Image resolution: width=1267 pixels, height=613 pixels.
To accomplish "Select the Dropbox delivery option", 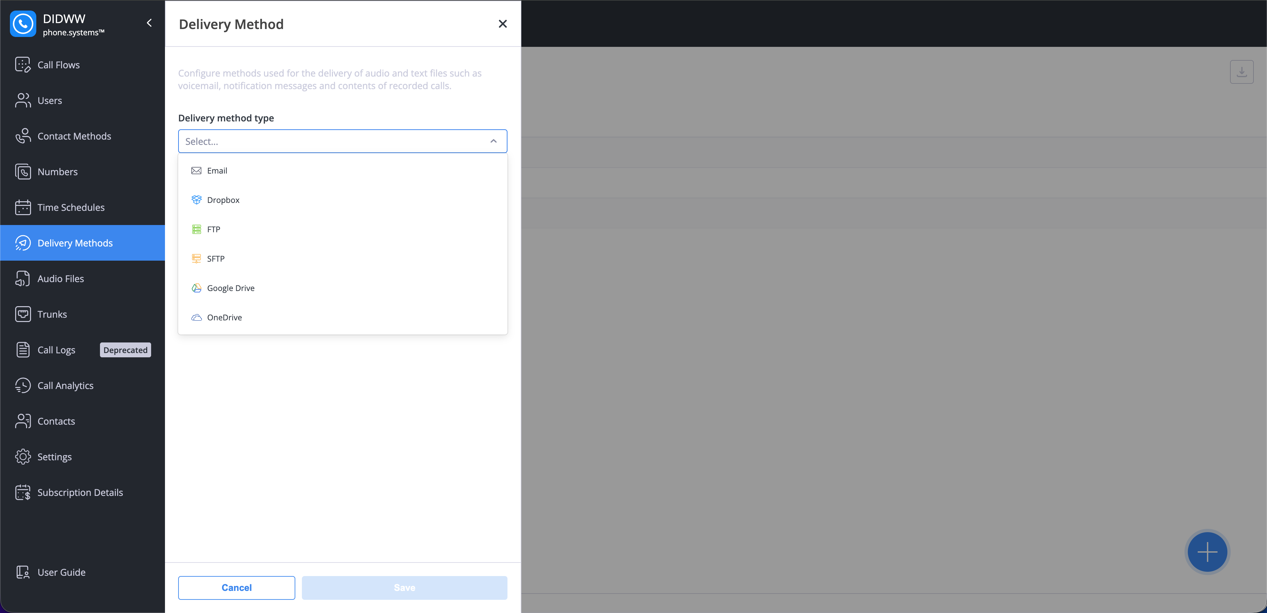I will coord(223,200).
